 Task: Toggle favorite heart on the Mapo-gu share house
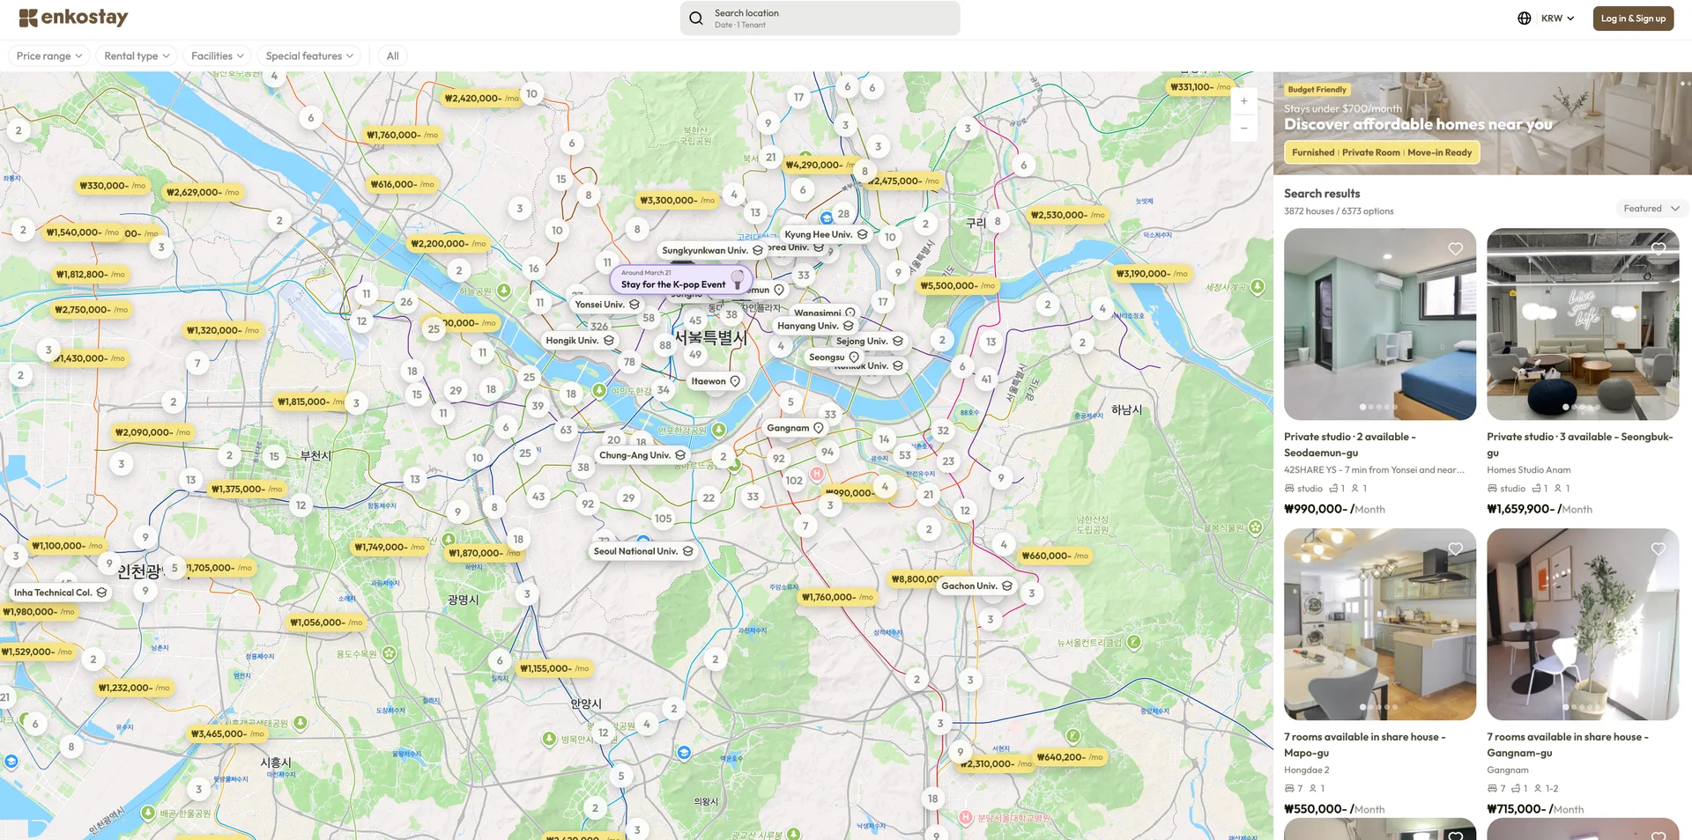tap(1454, 549)
